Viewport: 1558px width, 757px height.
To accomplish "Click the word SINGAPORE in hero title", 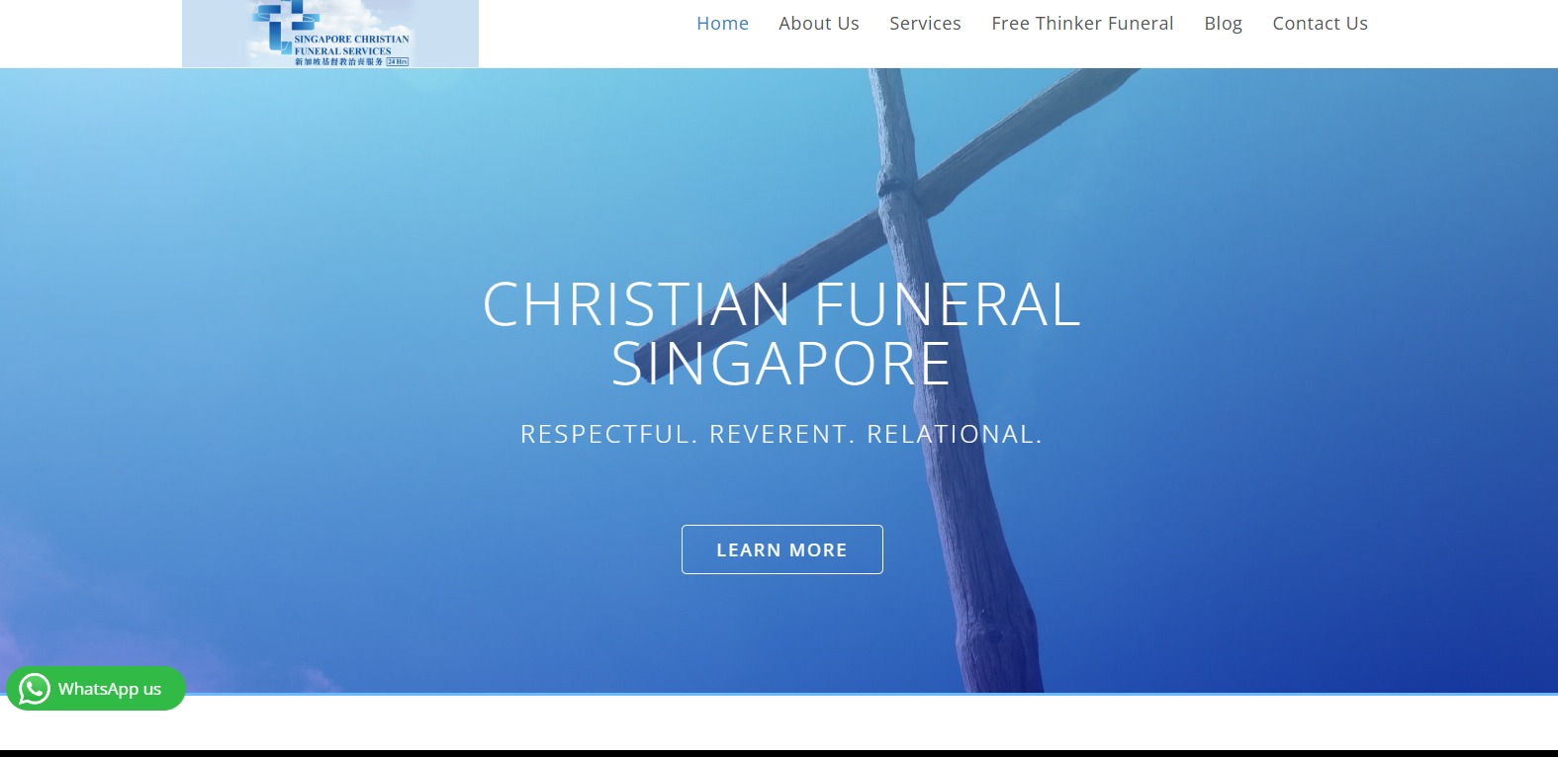I will [x=781, y=365].
